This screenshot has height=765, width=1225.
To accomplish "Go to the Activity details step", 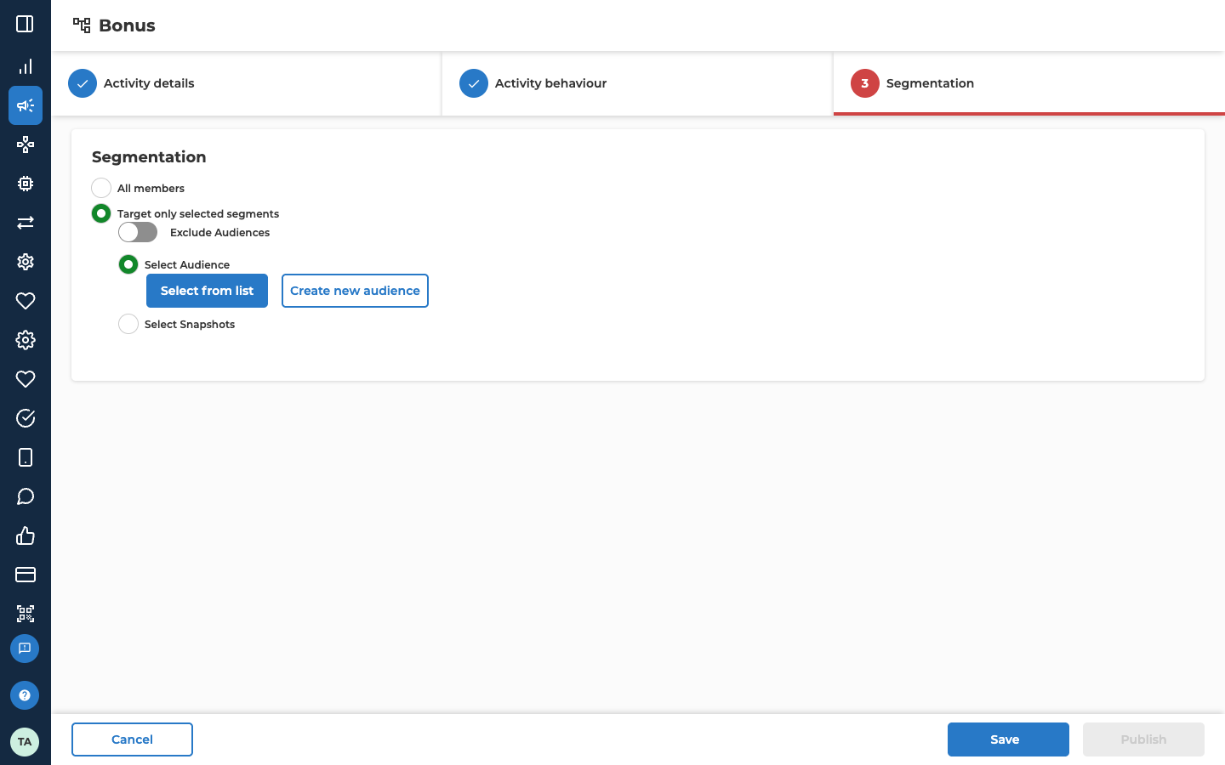I will pos(247,83).
